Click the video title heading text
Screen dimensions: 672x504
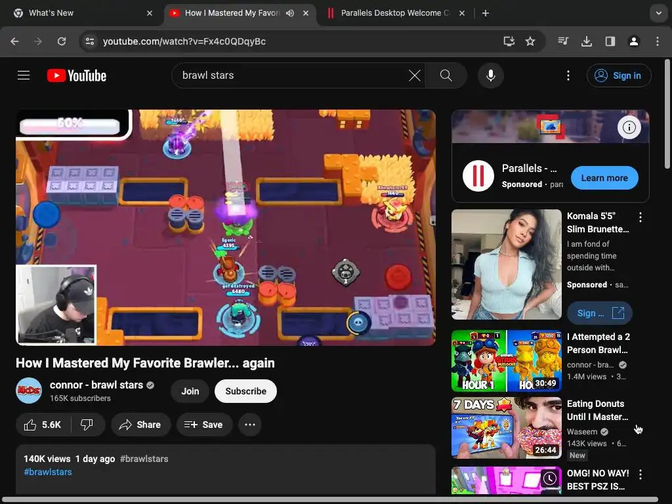pos(145,363)
